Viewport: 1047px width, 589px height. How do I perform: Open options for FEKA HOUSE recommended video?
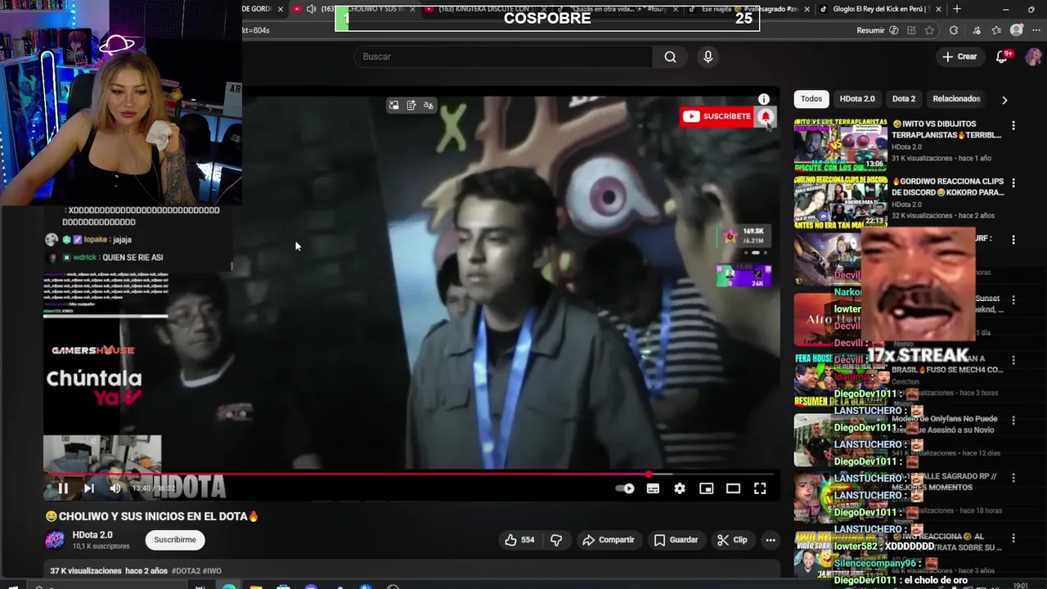click(1013, 360)
